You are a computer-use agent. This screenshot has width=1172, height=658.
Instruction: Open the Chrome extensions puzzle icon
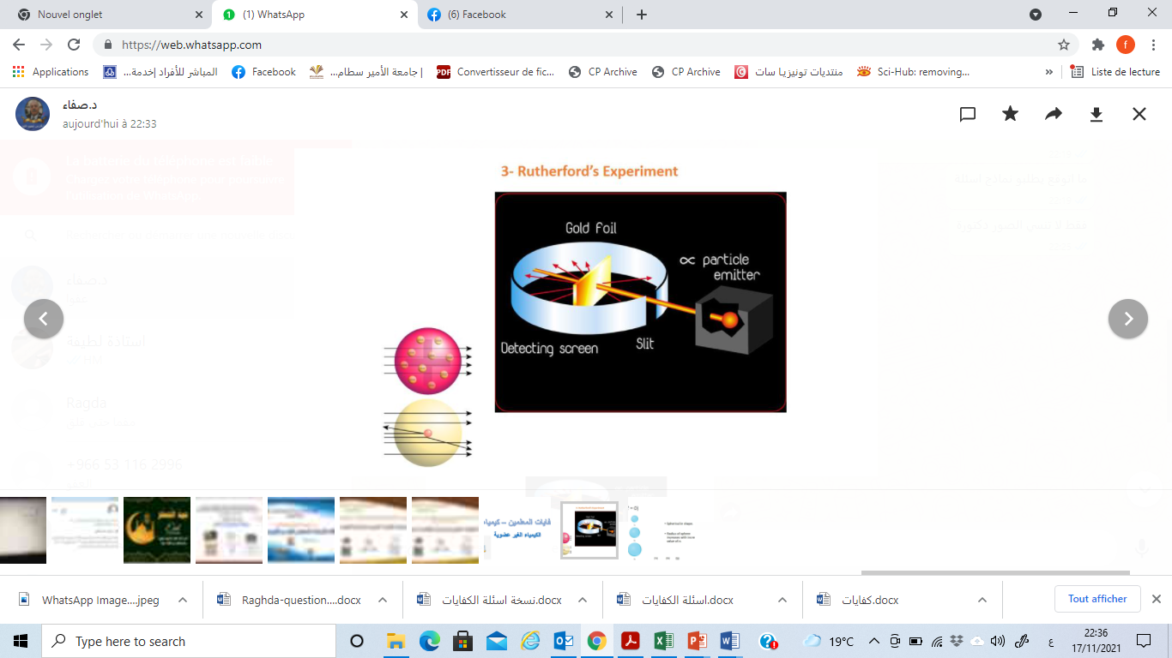point(1098,45)
